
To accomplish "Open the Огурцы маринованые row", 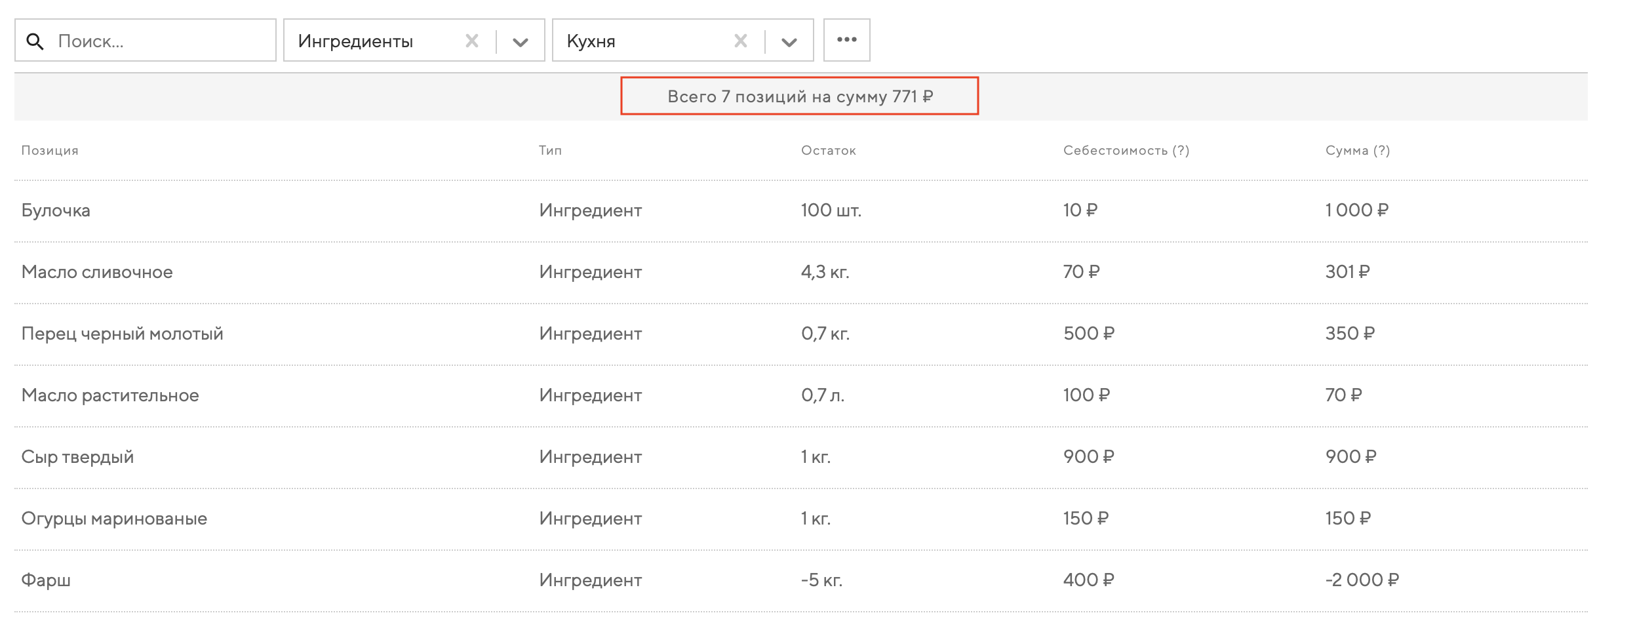I will [114, 519].
